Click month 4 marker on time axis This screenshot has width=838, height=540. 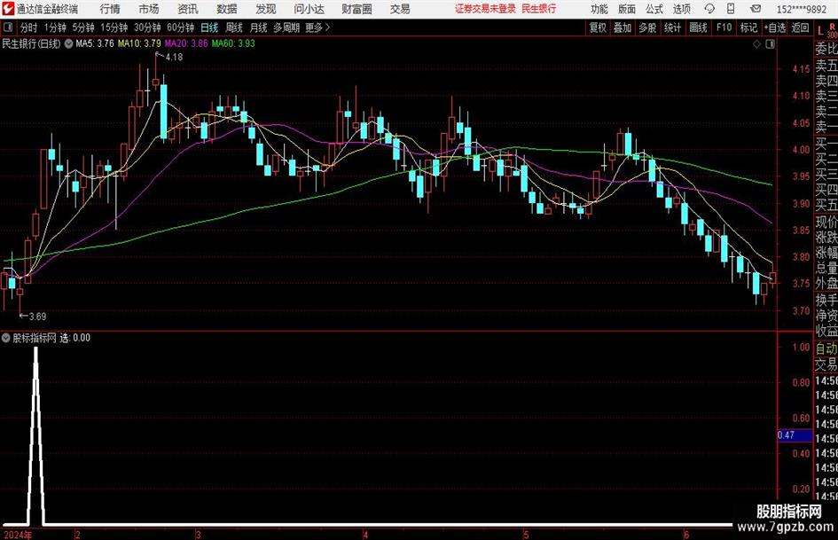pyautogui.click(x=365, y=535)
